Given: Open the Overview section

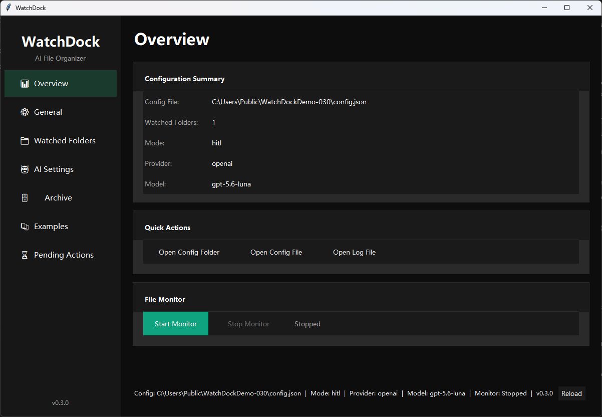Looking at the screenshot, I should pos(61,84).
